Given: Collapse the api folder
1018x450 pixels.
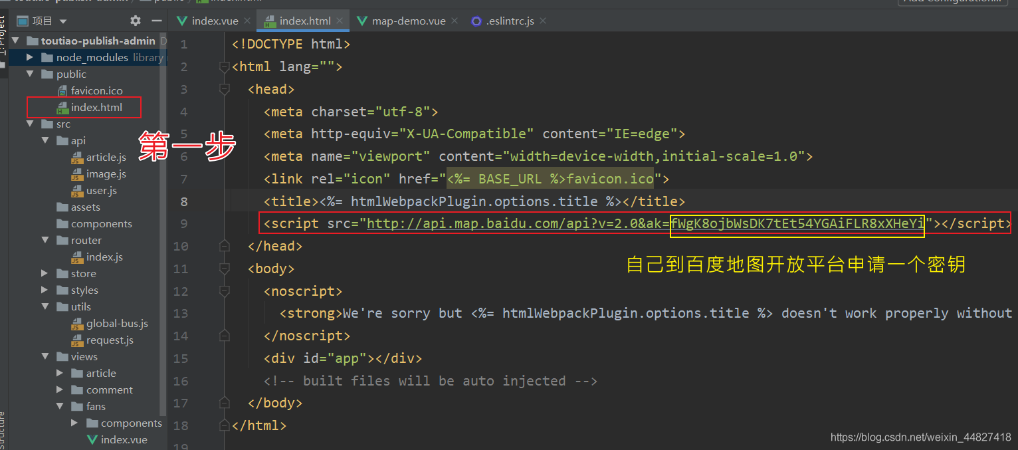Looking at the screenshot, I should 45,140.
